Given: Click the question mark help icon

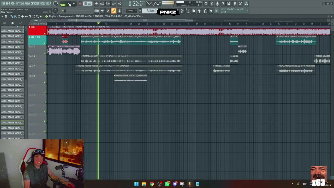Looking at the screenshot, I should coord(223,4).
